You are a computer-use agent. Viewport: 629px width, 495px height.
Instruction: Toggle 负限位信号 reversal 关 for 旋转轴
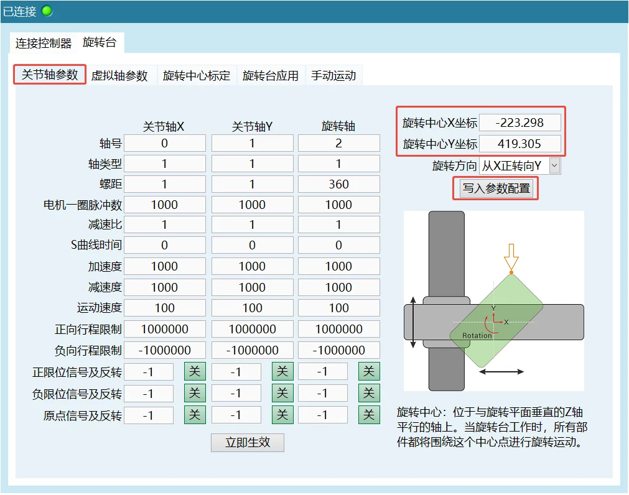tap(369, 393)
